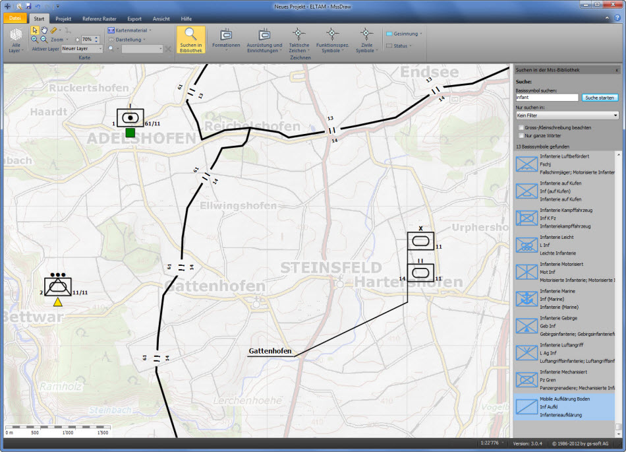Click the map scale 1:22'776 in status bar
The height and width of the screenshot is (452, 626).
[x=490, y=443]
